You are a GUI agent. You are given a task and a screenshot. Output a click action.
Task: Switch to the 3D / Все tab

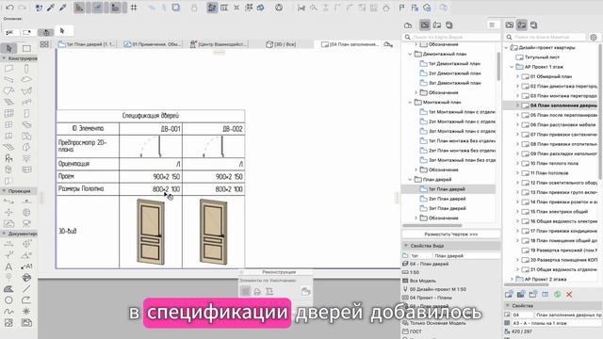tap(281, 44)
